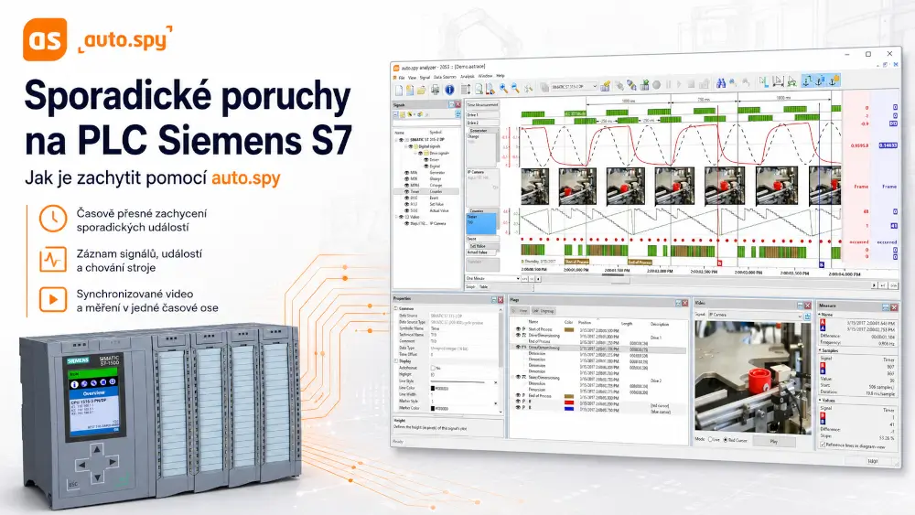Click the blue Timer track block
This screenshot has height=515, width=915.
point(481,223)
